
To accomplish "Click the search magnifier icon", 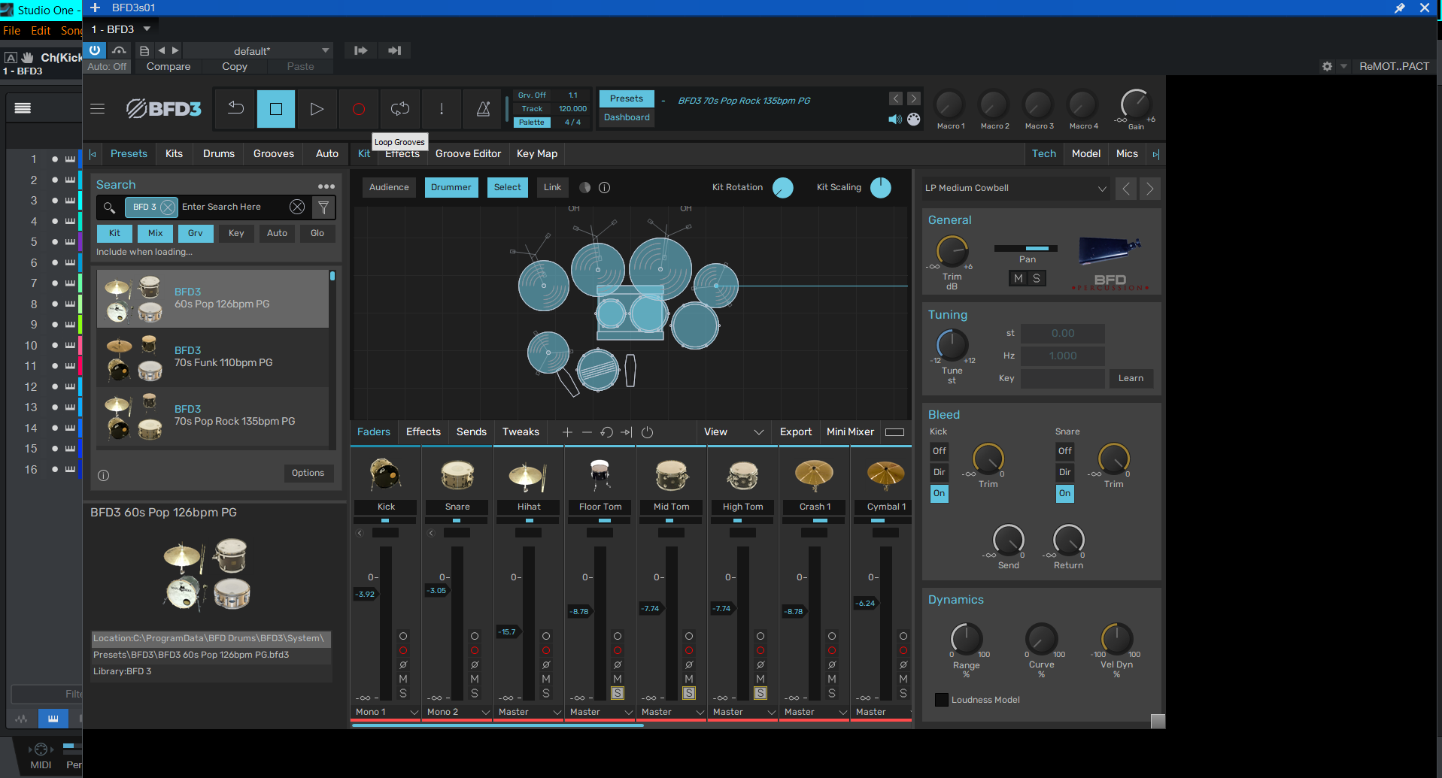I will tap(109, 207).
